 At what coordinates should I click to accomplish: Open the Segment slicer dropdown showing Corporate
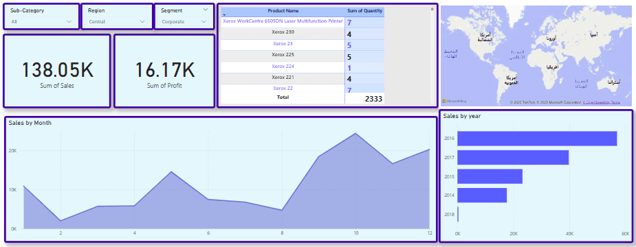click(184, 21)
